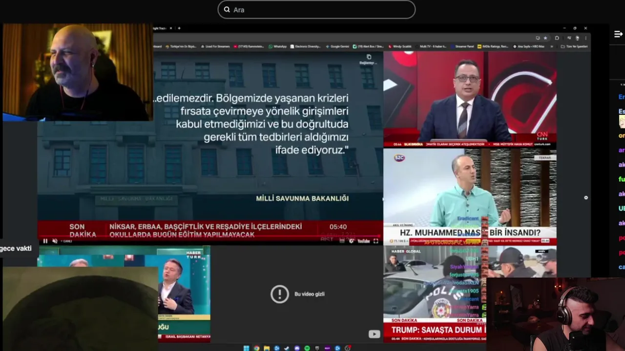Open the browser extensions puzzle icon
Screen dimensions: 625x351
click(557, 38)
